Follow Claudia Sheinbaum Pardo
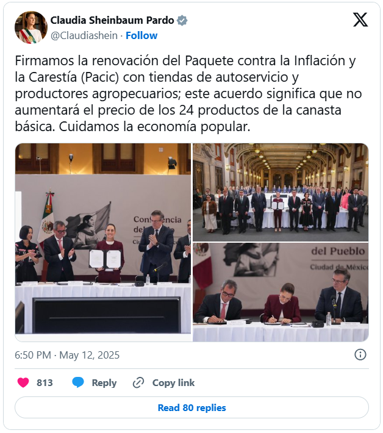Viewport: 383px width, 433px height. (x=141, y=35)
